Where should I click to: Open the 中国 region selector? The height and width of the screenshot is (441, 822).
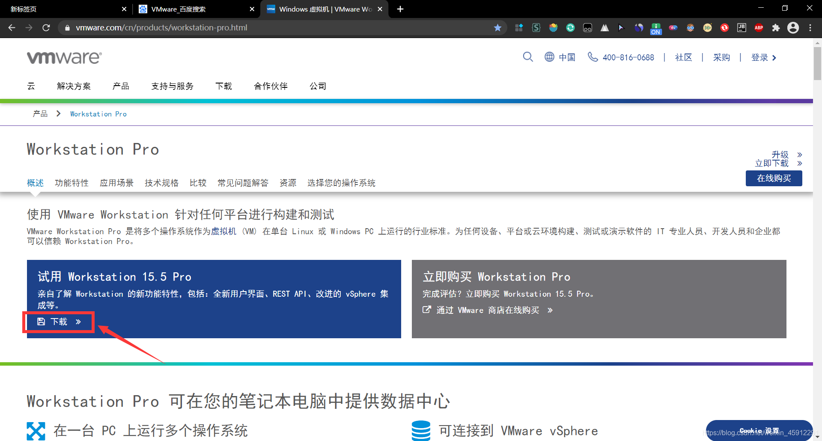pos(567,57)
